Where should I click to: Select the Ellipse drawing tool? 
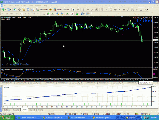coord(115,9)
